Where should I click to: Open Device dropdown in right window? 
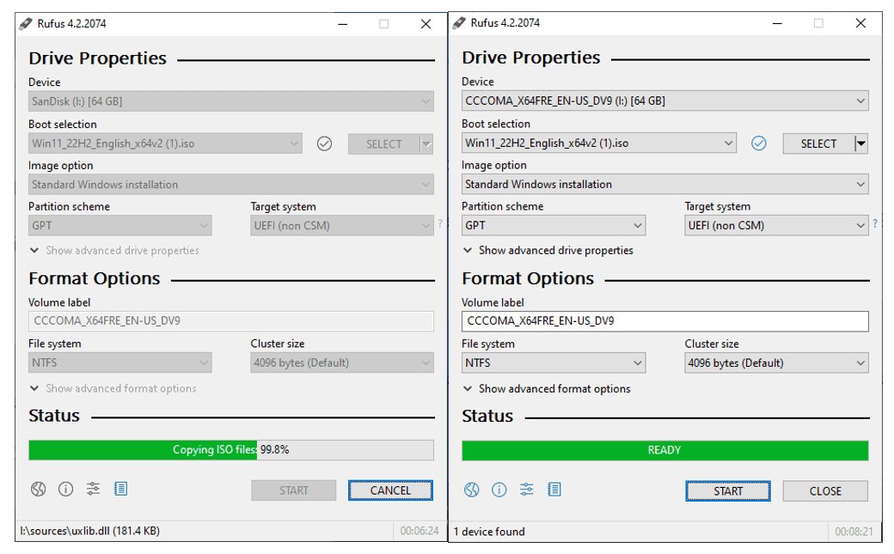pos(664,100)
